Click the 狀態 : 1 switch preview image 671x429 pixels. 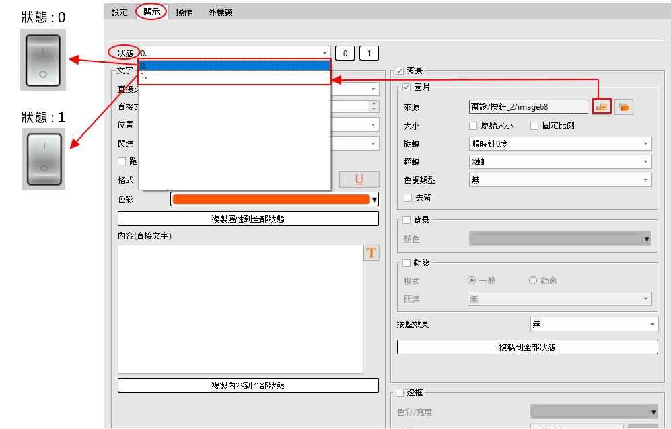tap(43, 159)
